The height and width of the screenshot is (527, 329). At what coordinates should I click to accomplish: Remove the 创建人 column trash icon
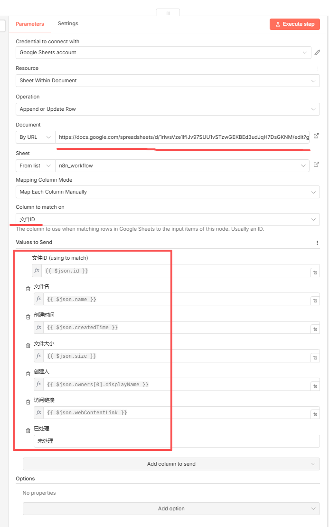(28, 374)
